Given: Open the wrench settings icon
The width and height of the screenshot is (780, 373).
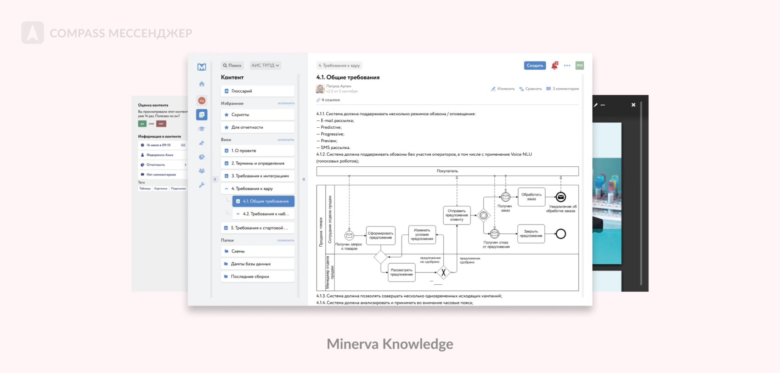Looking at the screenshot, I should coord(202,185).
